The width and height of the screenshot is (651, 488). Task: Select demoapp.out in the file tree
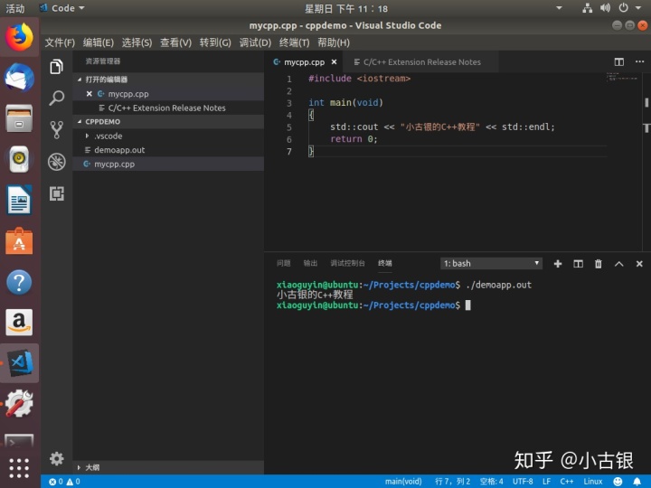(x=168, y=150)
